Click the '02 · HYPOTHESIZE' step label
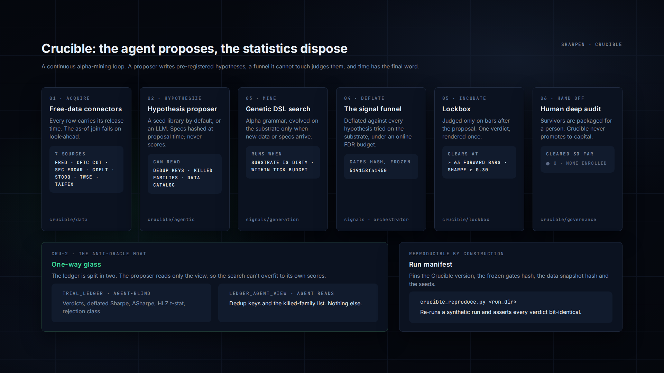 175,98
